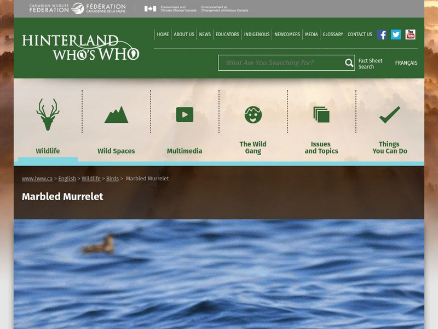Click the stacked pages Issues icon

[321, 115]
